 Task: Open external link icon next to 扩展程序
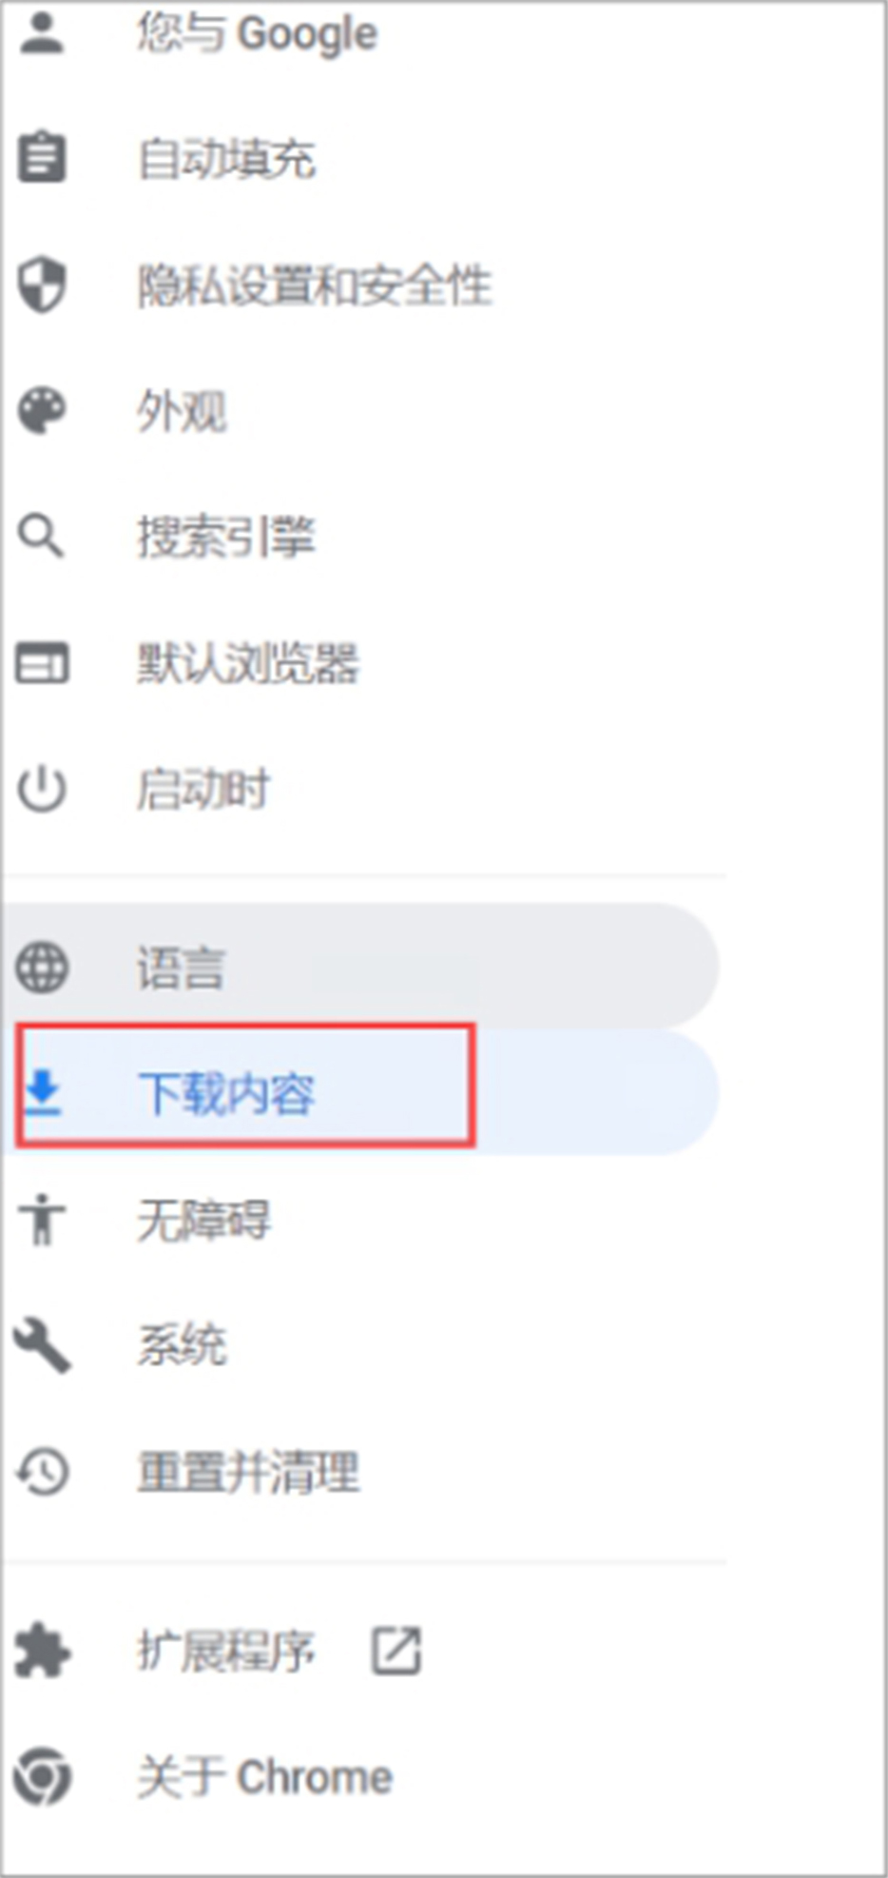(396, 1651)
